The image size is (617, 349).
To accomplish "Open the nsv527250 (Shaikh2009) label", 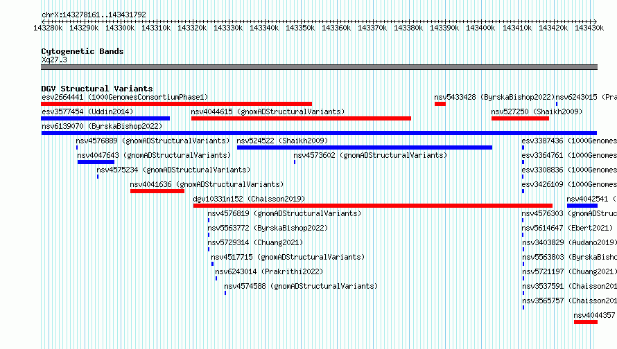I will (537, 111).
